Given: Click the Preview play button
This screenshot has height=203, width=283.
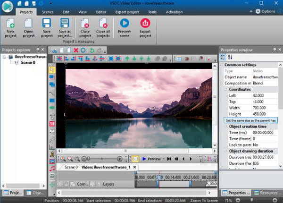Looking at the screenshot, I should 144,159.
